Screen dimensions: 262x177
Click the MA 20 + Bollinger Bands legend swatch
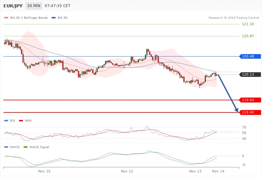pos(6,18)
